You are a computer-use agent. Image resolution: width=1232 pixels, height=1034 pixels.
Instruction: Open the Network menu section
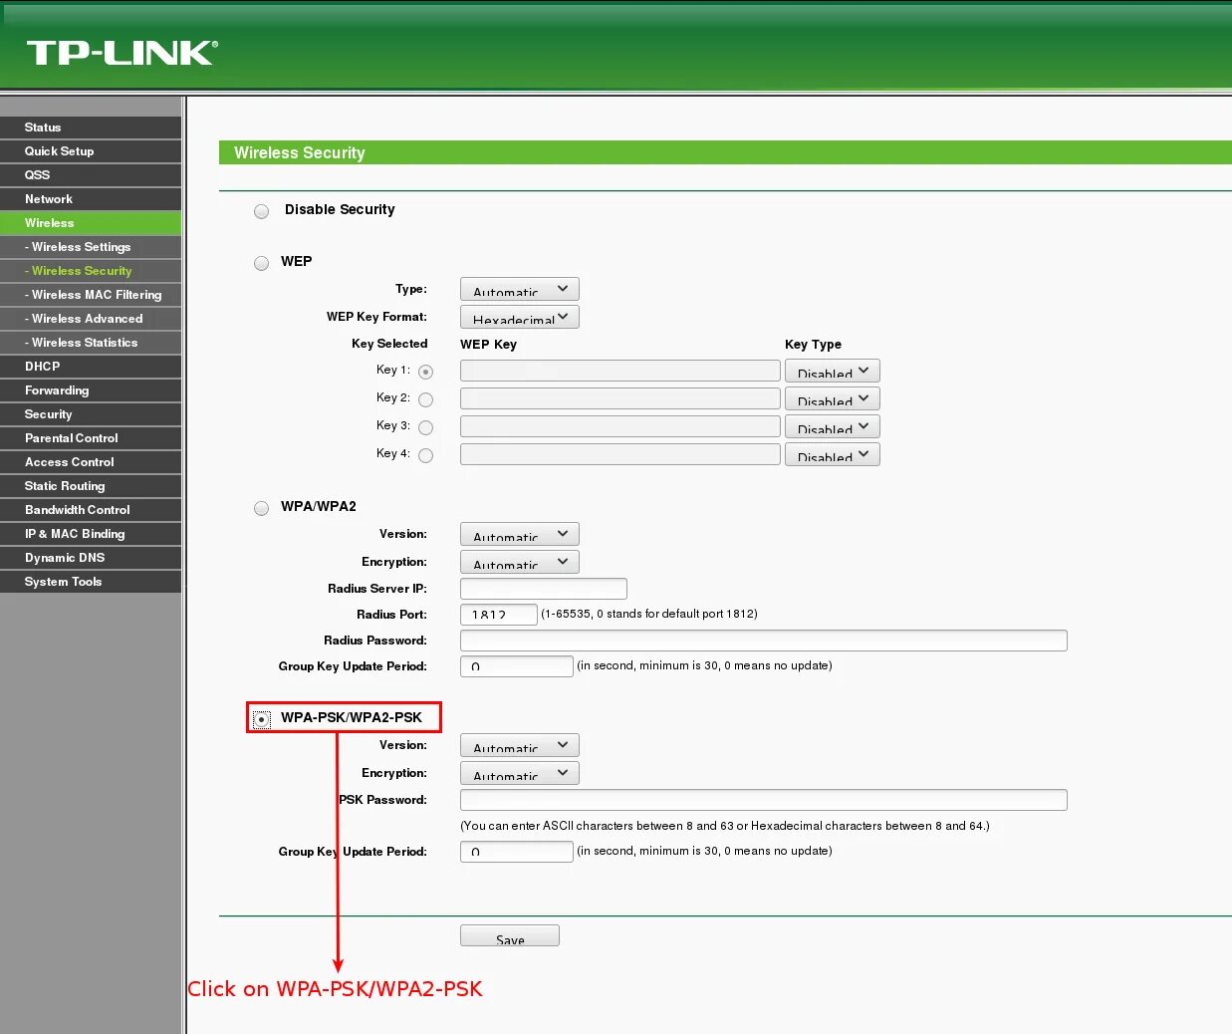coord(91,199)
